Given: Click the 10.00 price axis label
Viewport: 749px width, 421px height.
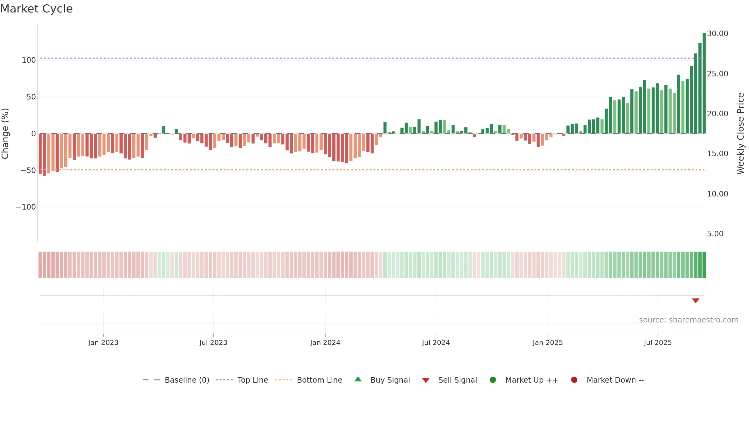Looking at the screenshot, I should click(717, 194).
